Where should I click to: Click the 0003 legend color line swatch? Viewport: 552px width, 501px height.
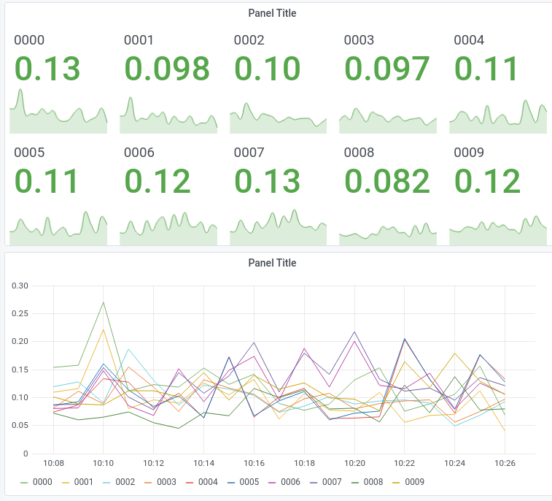tap(148, 482)
